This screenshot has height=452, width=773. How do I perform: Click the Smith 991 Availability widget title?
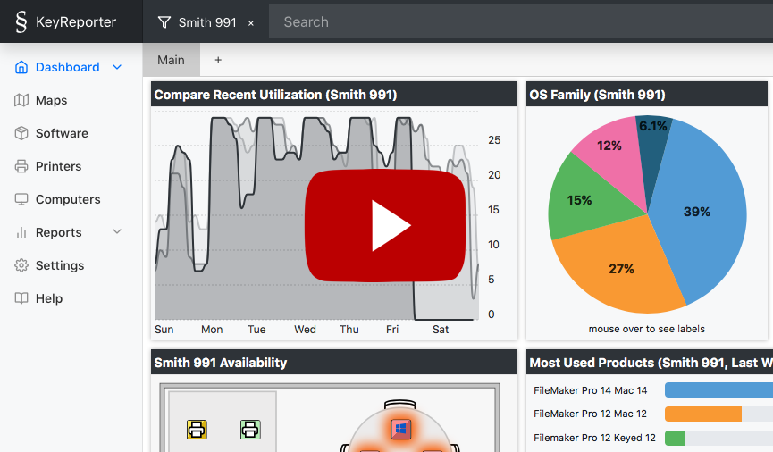point(221,363)
